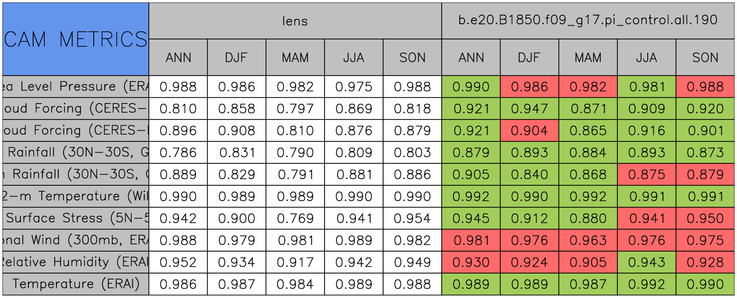
Task: Select the Relative Humidity row label
Action: (x=76, y=262)
